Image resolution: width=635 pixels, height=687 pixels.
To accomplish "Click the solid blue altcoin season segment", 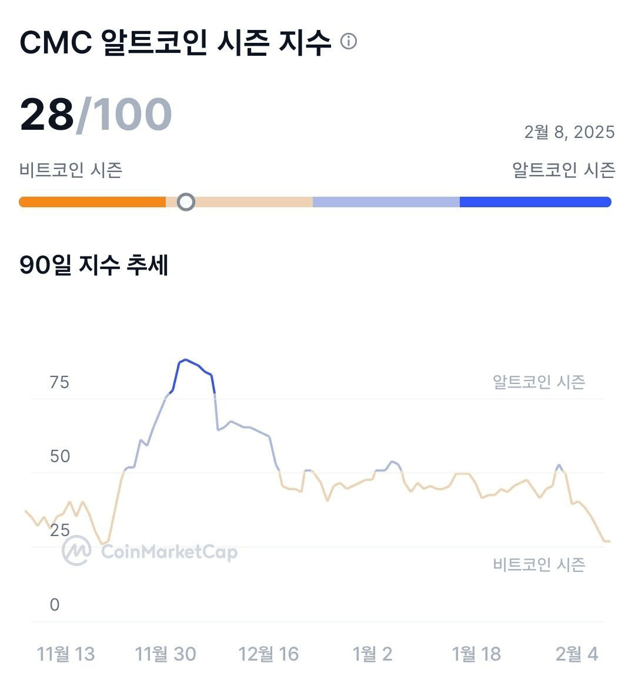I will click(x=536, y=202).
